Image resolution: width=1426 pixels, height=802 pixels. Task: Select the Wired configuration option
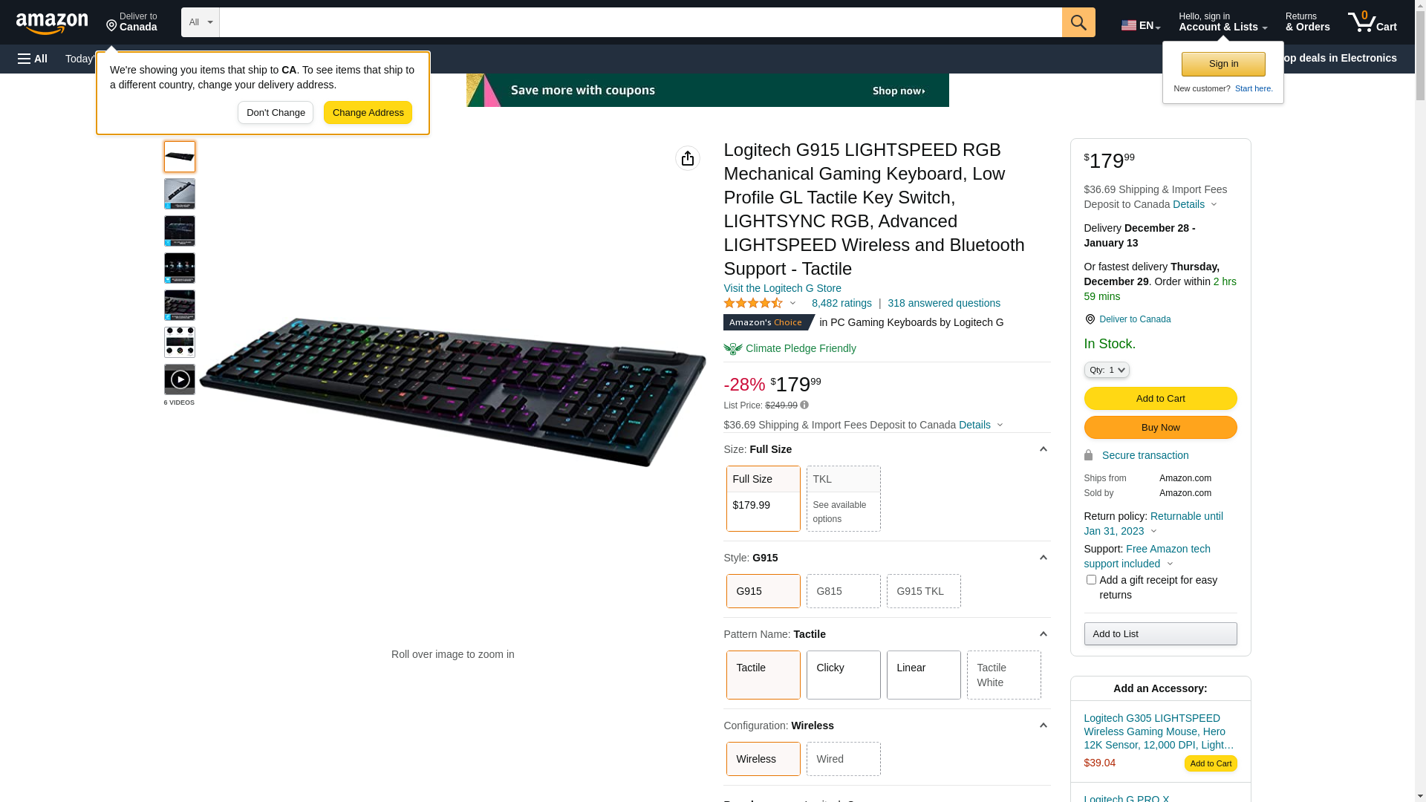pyautogui.click(x=844, y=759)
